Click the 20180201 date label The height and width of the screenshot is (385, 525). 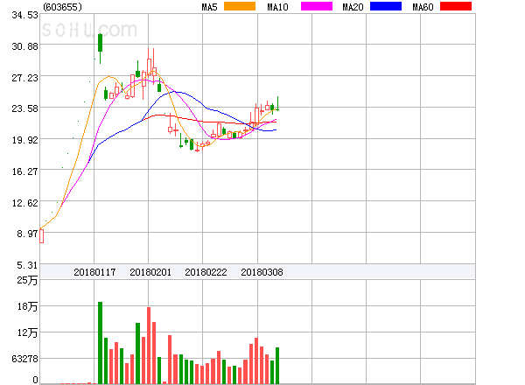(x=150, y=272)
